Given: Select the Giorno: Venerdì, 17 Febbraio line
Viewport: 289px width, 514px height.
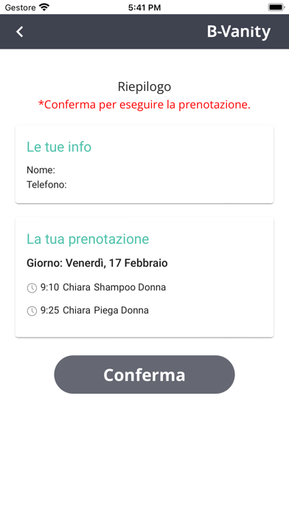Looking at the screenshot, I should [x=97, y=263].
